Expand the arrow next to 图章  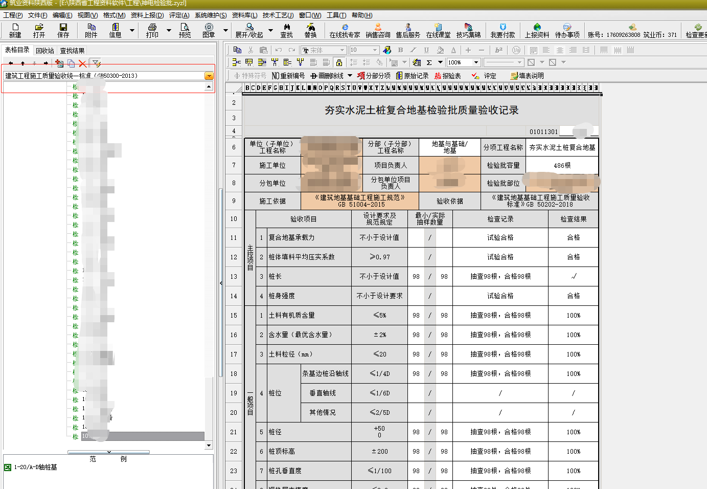click(x=225, y=30)
